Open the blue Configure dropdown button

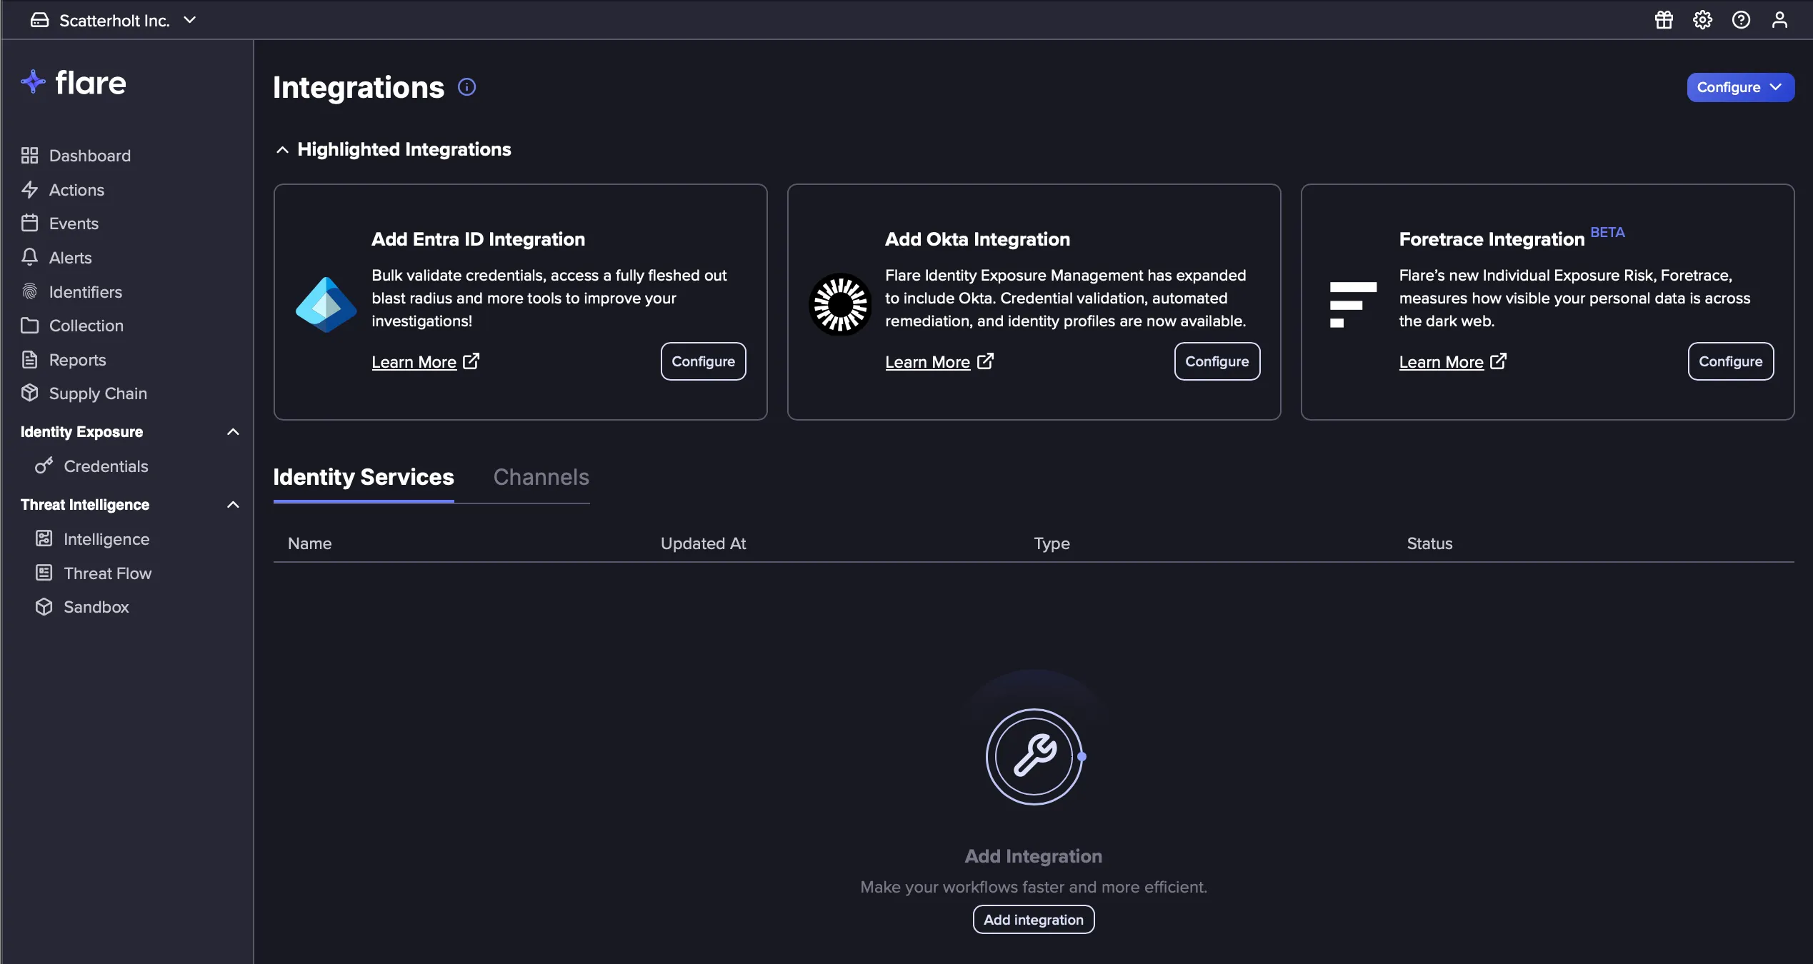click(x=1740, y=87)
